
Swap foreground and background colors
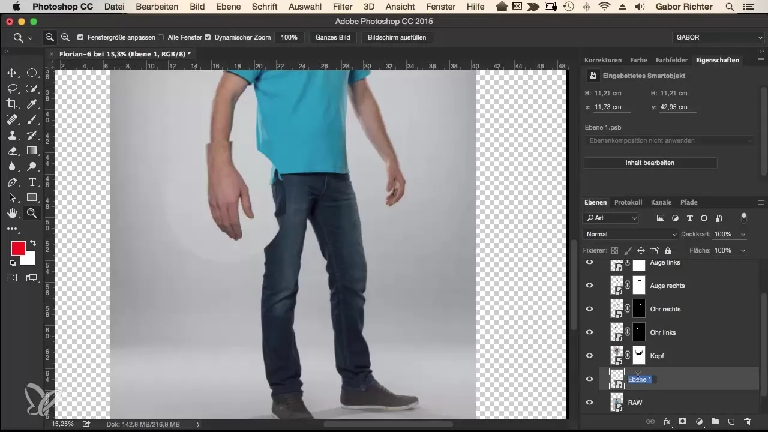pyautogui.click(x=33, y=243)
